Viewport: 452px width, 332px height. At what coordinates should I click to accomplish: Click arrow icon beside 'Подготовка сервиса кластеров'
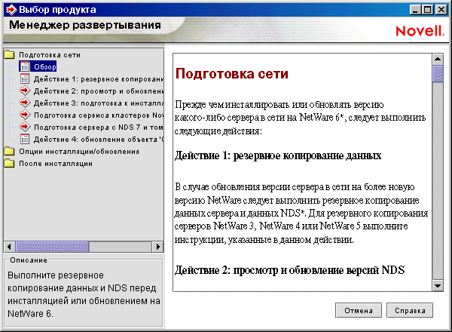(25, 115)
